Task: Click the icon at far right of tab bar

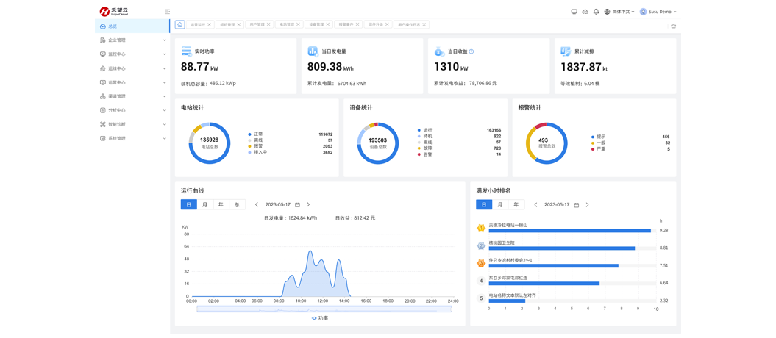Action: [x=673, y=26]
